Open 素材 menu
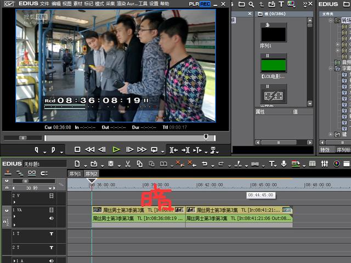This screenshot has height=263, width=351. [x=78, y=4]
